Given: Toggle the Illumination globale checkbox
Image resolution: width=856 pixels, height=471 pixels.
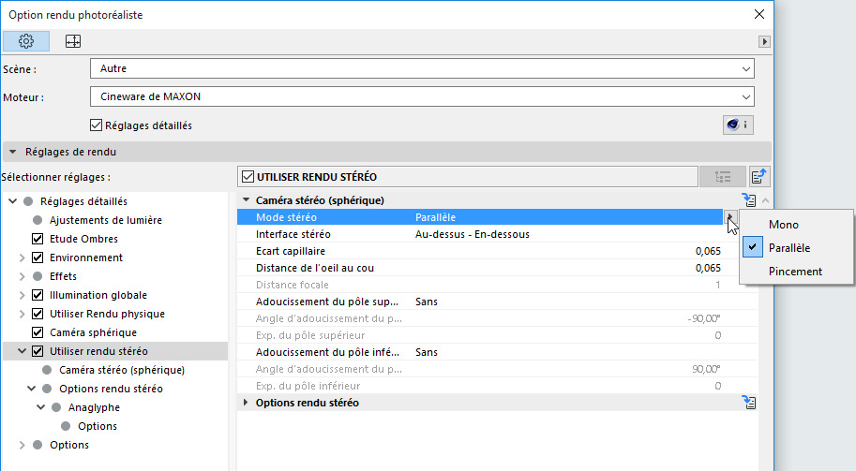Looking at the screenshot, I should coord(38,295).
